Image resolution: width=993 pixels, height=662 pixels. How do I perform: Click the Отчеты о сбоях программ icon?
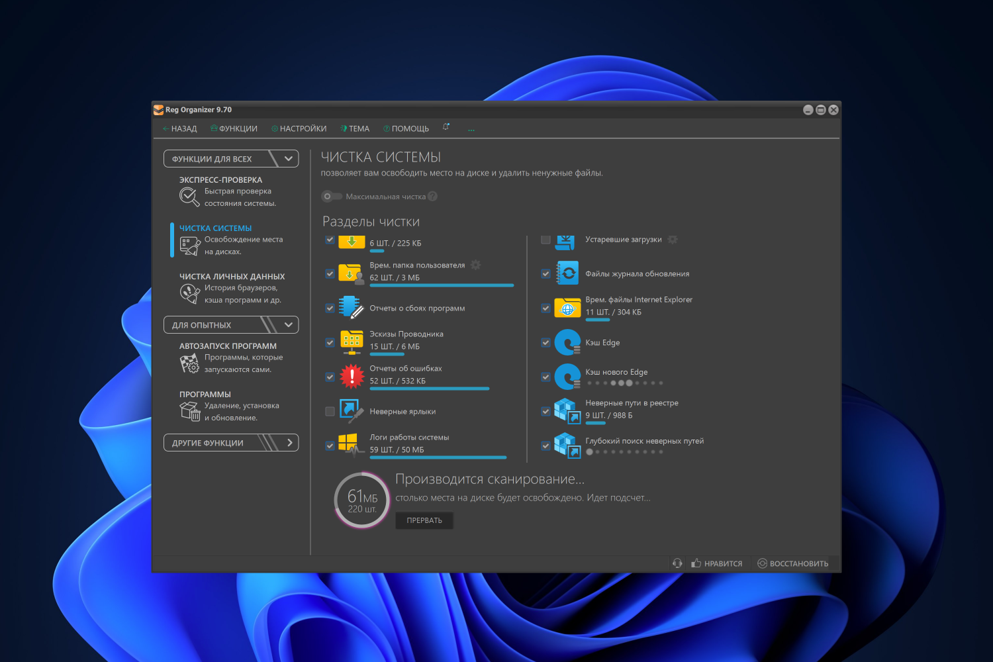pyautogui.click(x=351, y=308)
